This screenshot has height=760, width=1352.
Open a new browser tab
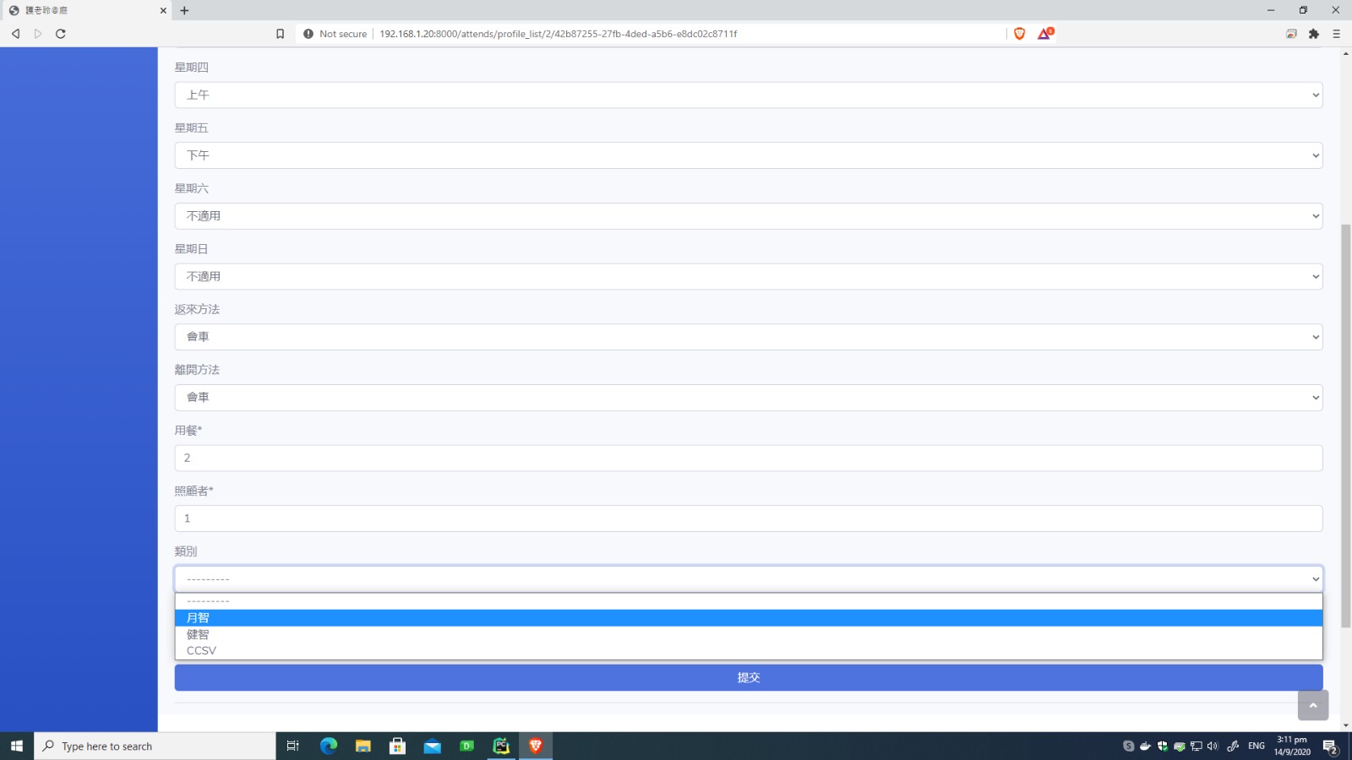tap(184, 10)
